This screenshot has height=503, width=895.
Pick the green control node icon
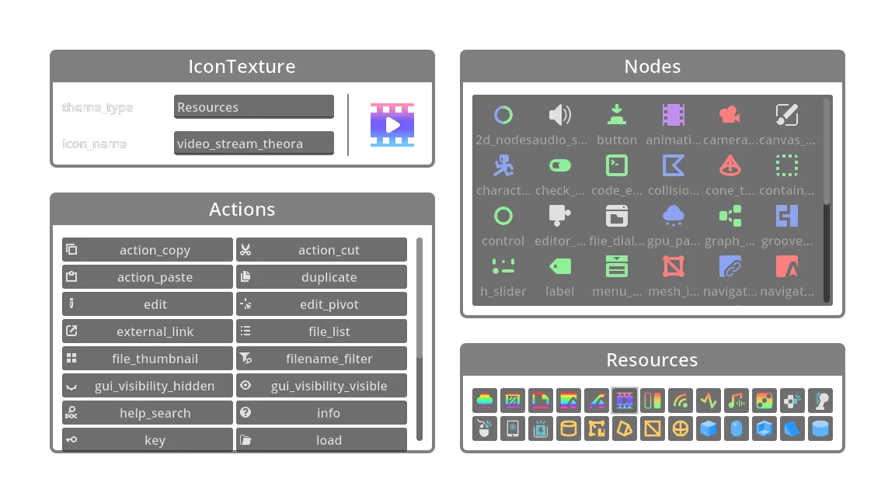tap(503, 216)
